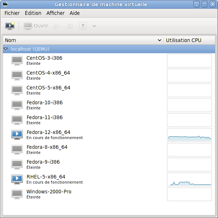Click the Windows-2000-Pro monitor icon

[x=17, y=194]
